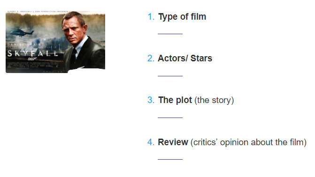Viewport: 315px width, 177px height.
Task: Click the blue number 2 list marker
Action: 151,59
